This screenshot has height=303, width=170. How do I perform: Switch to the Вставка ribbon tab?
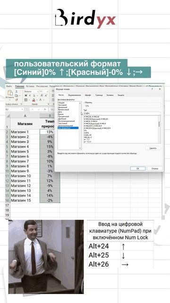click(x=30, y=86)
